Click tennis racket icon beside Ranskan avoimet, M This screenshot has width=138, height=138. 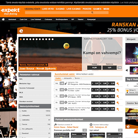pyautogui.click(x=55, y=125)
